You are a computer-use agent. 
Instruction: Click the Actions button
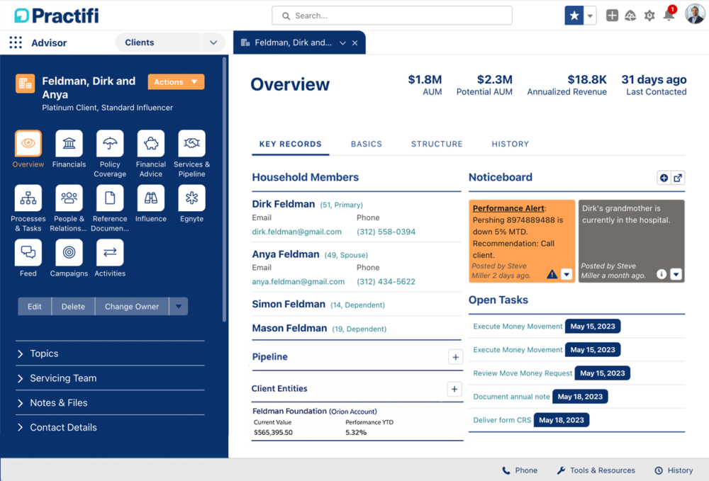pyautogui.click(x=176, y=81)
